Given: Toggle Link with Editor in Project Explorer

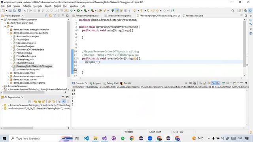Looking at the screenshot, I should click(50, 16).
